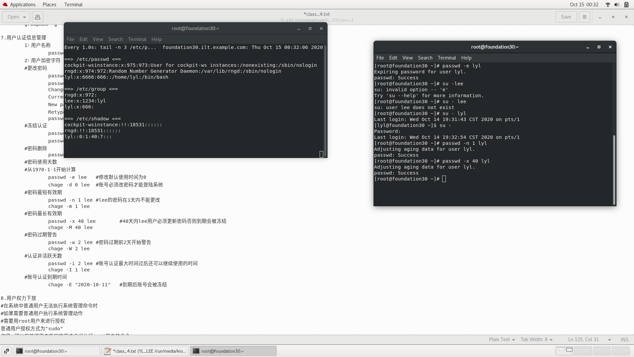Toggle INS insert mode indicator
The height and width of the screenshot is (357, 634).
pos(624,339)
